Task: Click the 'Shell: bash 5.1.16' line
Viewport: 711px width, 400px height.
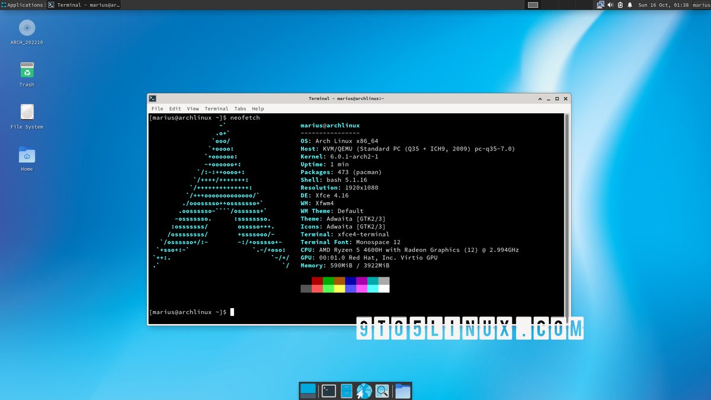Action: 334,180
